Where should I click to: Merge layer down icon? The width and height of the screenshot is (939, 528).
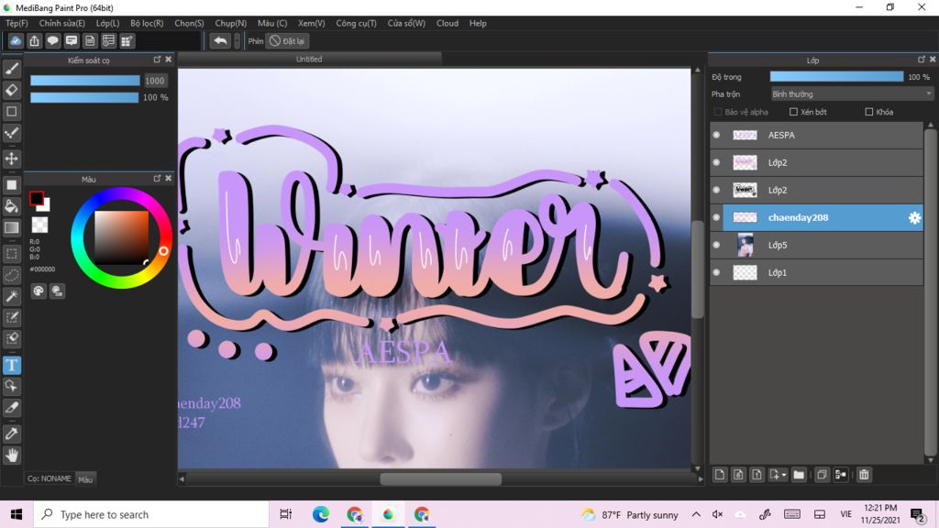(840, 475)
